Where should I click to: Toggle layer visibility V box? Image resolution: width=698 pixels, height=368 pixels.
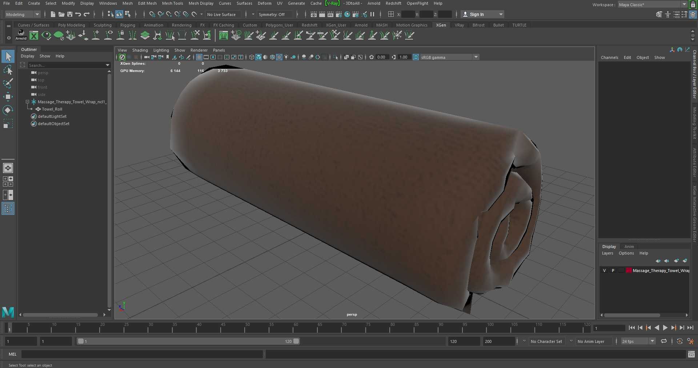(604, 271)
